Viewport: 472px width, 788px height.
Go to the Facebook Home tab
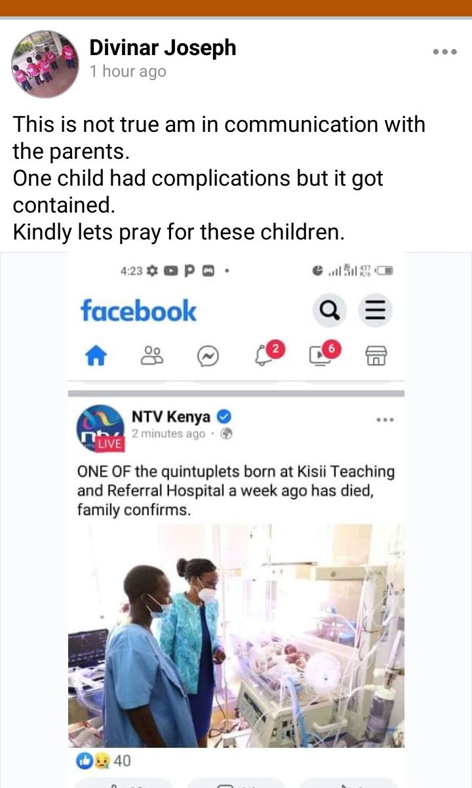coord(96,356)
